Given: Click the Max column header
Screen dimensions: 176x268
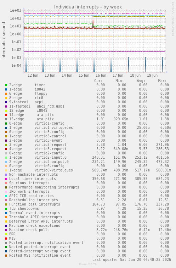Looking at the screenshot, I should [162, 81].
